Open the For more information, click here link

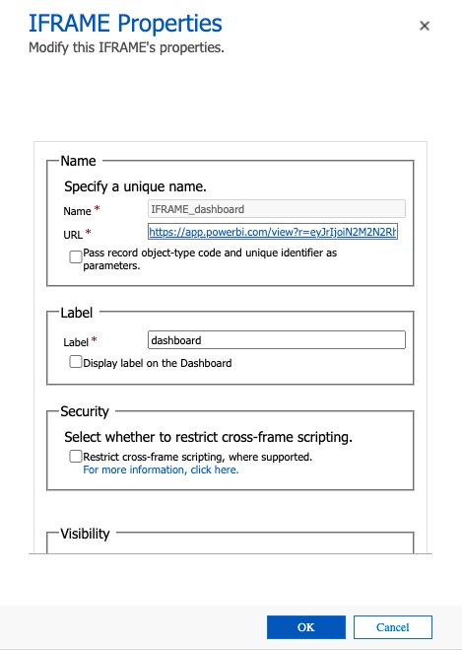[161, 469]
